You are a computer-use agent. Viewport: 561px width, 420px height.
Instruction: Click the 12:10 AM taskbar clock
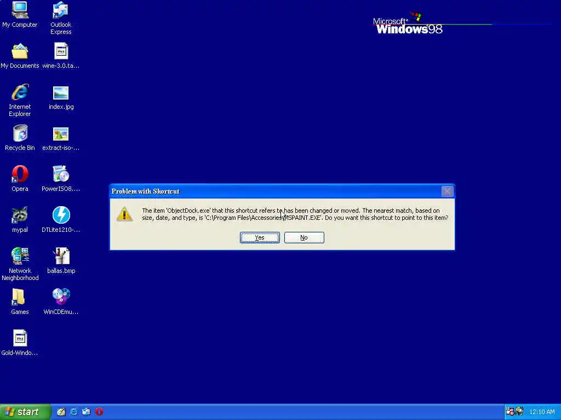(542, 412)
